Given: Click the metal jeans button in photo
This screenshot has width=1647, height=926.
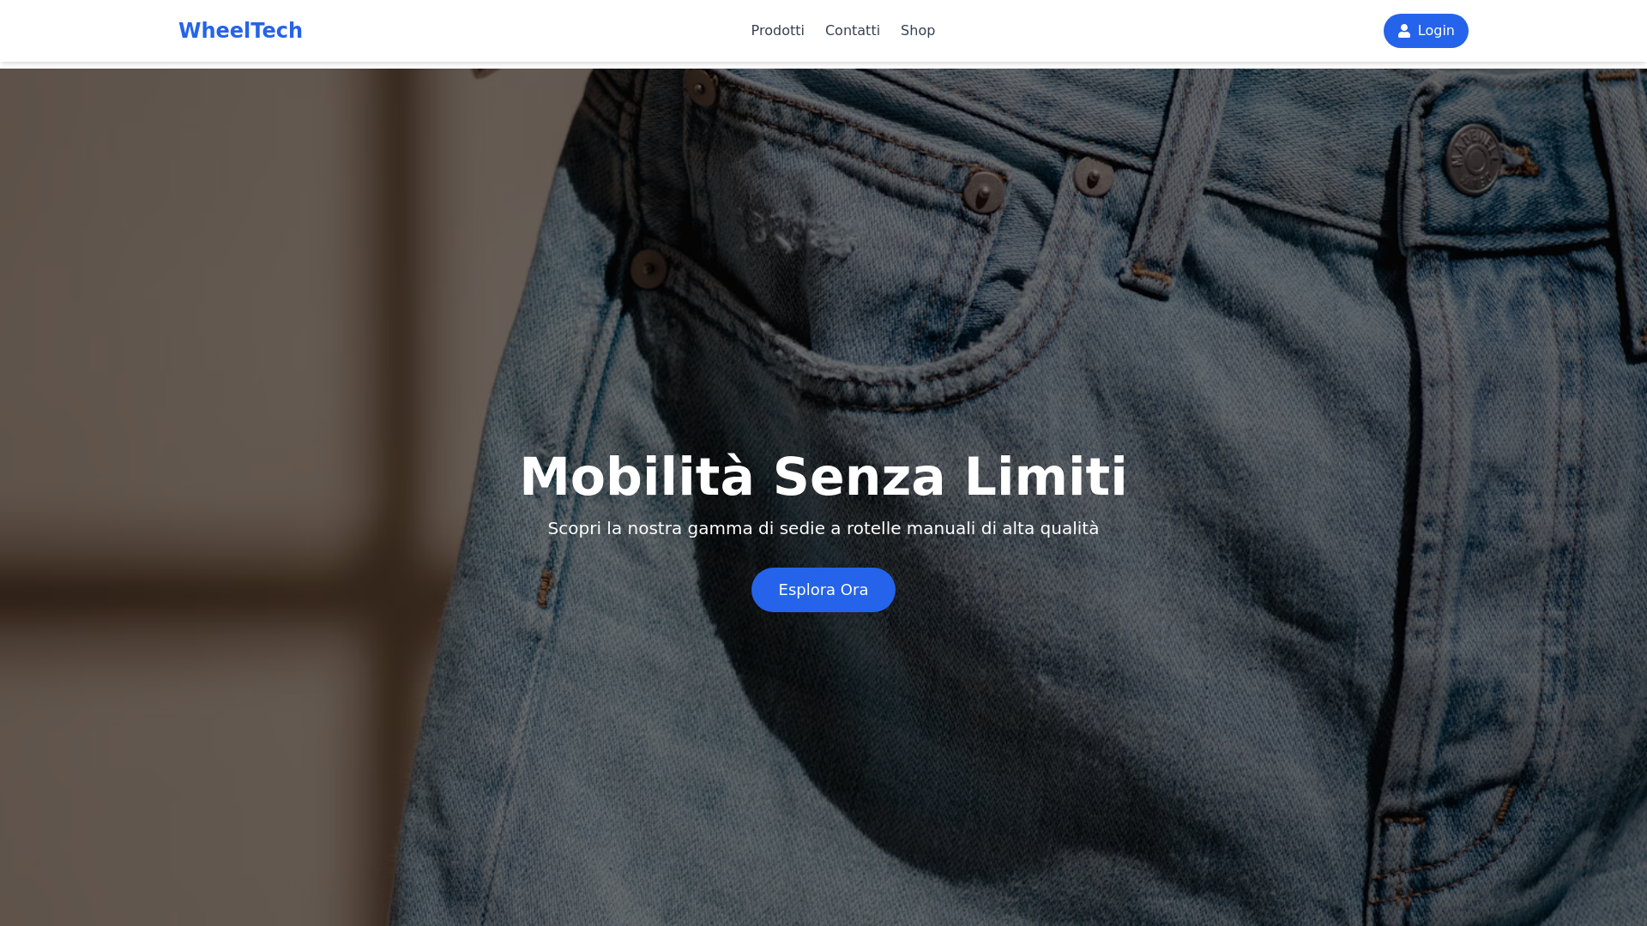Looking at the screenshot, I should (1475, 159).
